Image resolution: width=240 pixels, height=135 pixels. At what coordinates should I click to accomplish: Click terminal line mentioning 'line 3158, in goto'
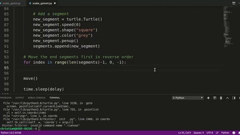[48, 103]
